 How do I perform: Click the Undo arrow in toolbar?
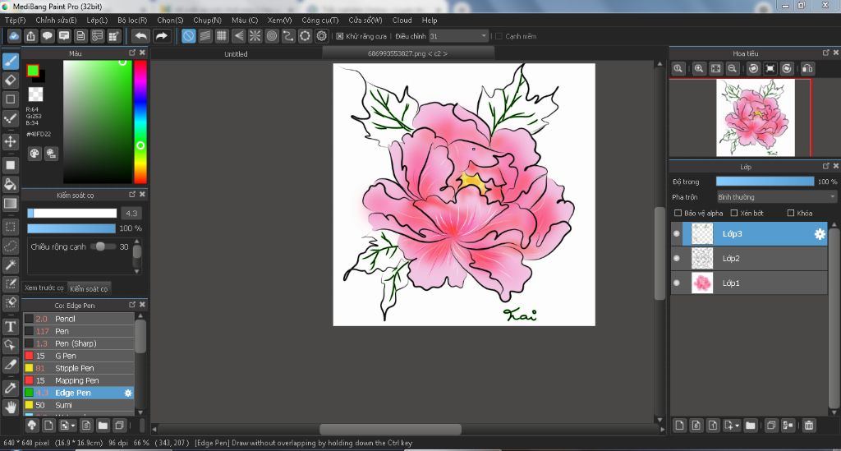click(140, 36)
